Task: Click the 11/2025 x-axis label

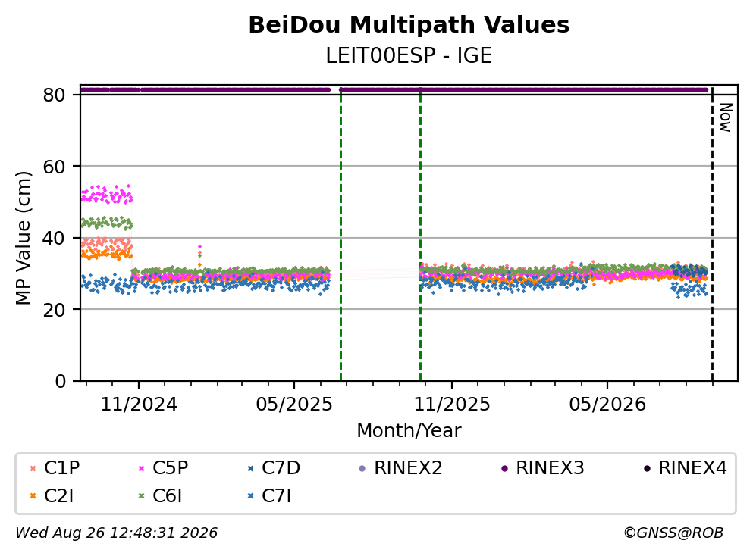Action: (x=452, y=405)
